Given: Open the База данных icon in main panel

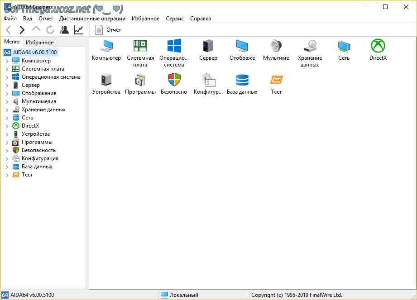Looking at the screenshot, I should 242,81.
